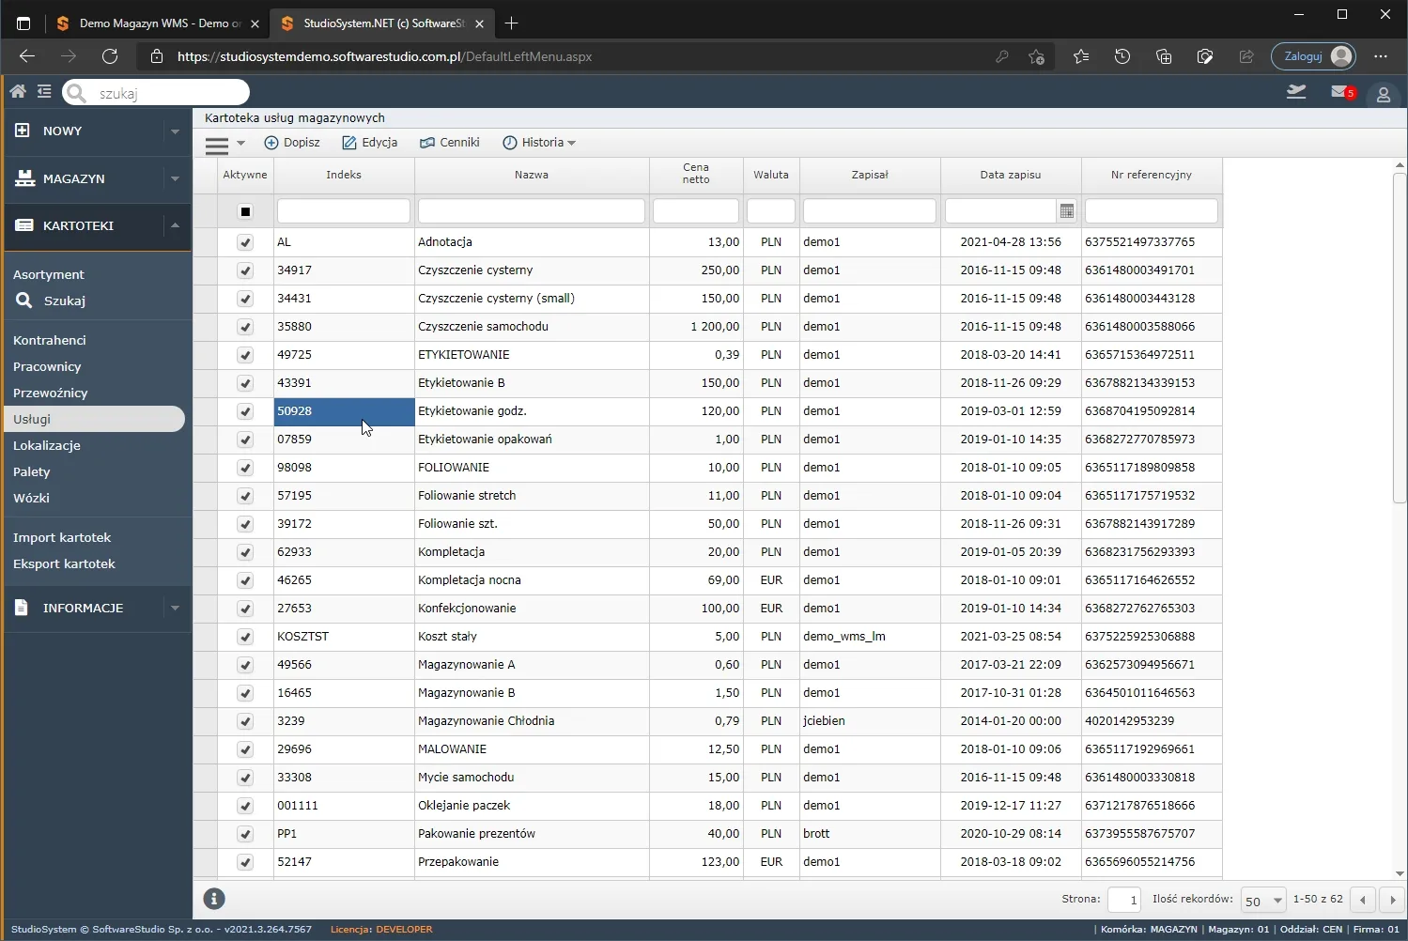Open Lokalizacje in the sidebar
1408x941 pixels.
click(x=47, y=445)
